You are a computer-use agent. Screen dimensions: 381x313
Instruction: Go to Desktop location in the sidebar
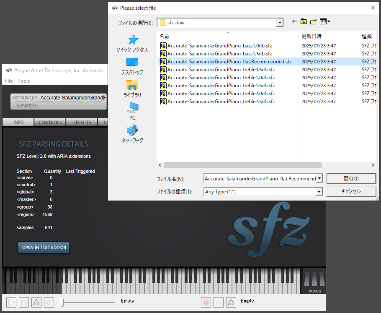click(x=132, y=66)
